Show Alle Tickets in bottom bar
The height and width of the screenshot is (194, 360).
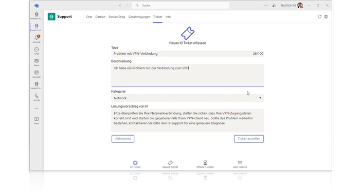(x=240, y=164)
